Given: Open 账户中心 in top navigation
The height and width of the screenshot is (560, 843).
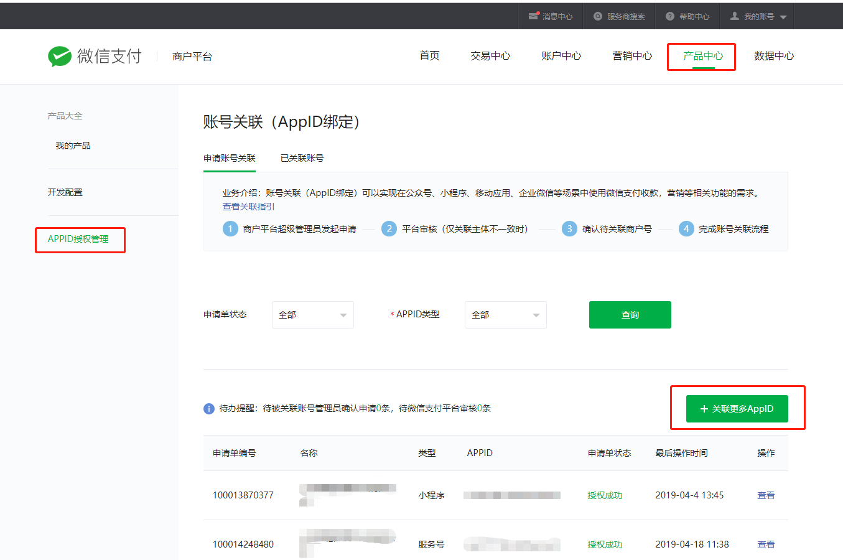Looking at the screenshot, I should (562, 56).
